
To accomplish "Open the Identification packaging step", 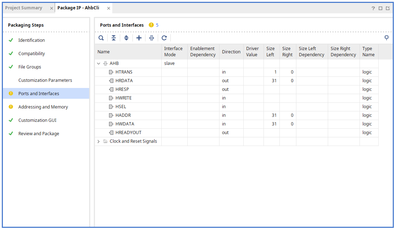I will tap(32, 40).
